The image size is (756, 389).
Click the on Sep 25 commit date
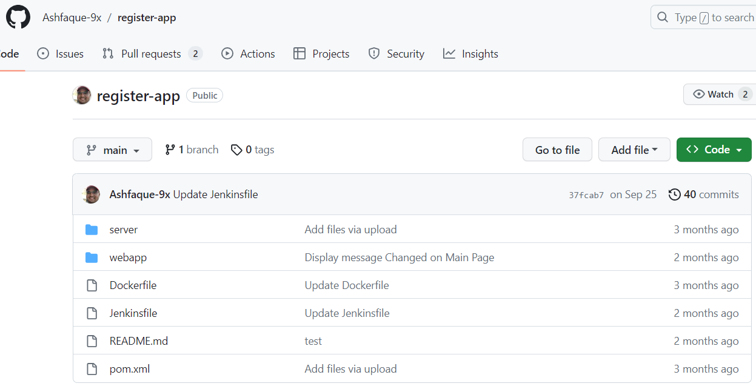634,194
